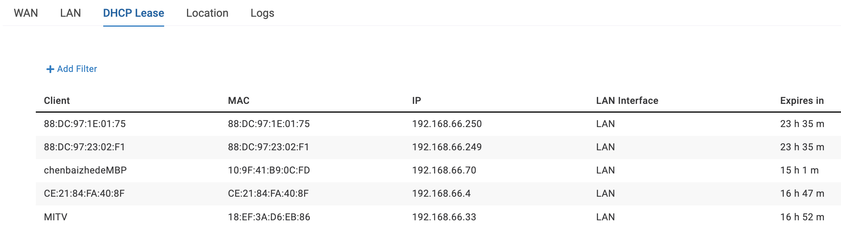The height and width of the screenshot is (226, 841).
Task: Select the DHCP Lease tab
Action: coord(133,13)
